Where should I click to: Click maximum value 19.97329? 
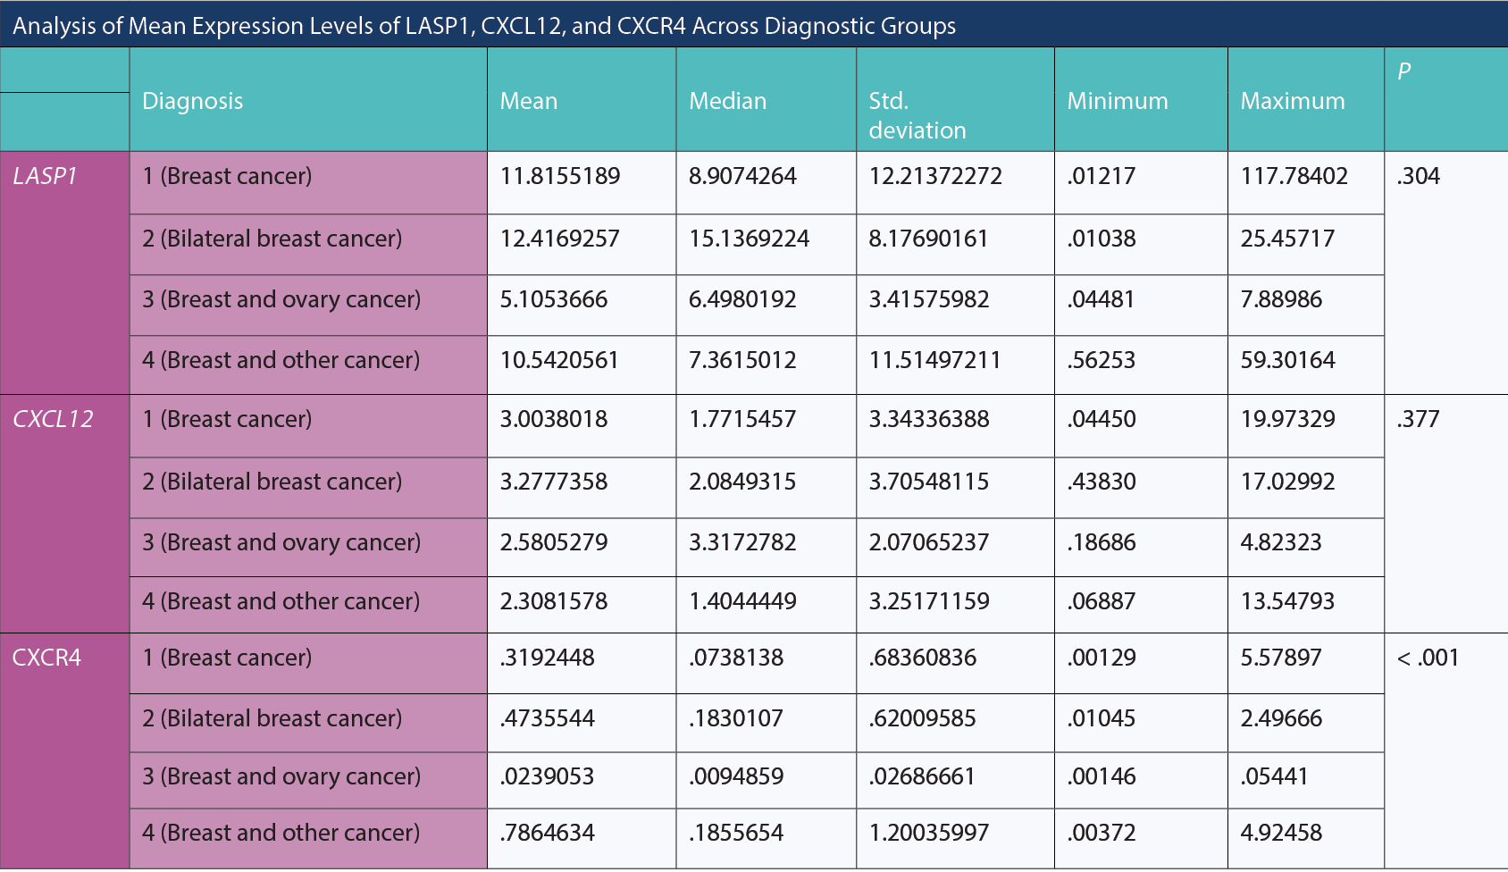pos(1287,419)
